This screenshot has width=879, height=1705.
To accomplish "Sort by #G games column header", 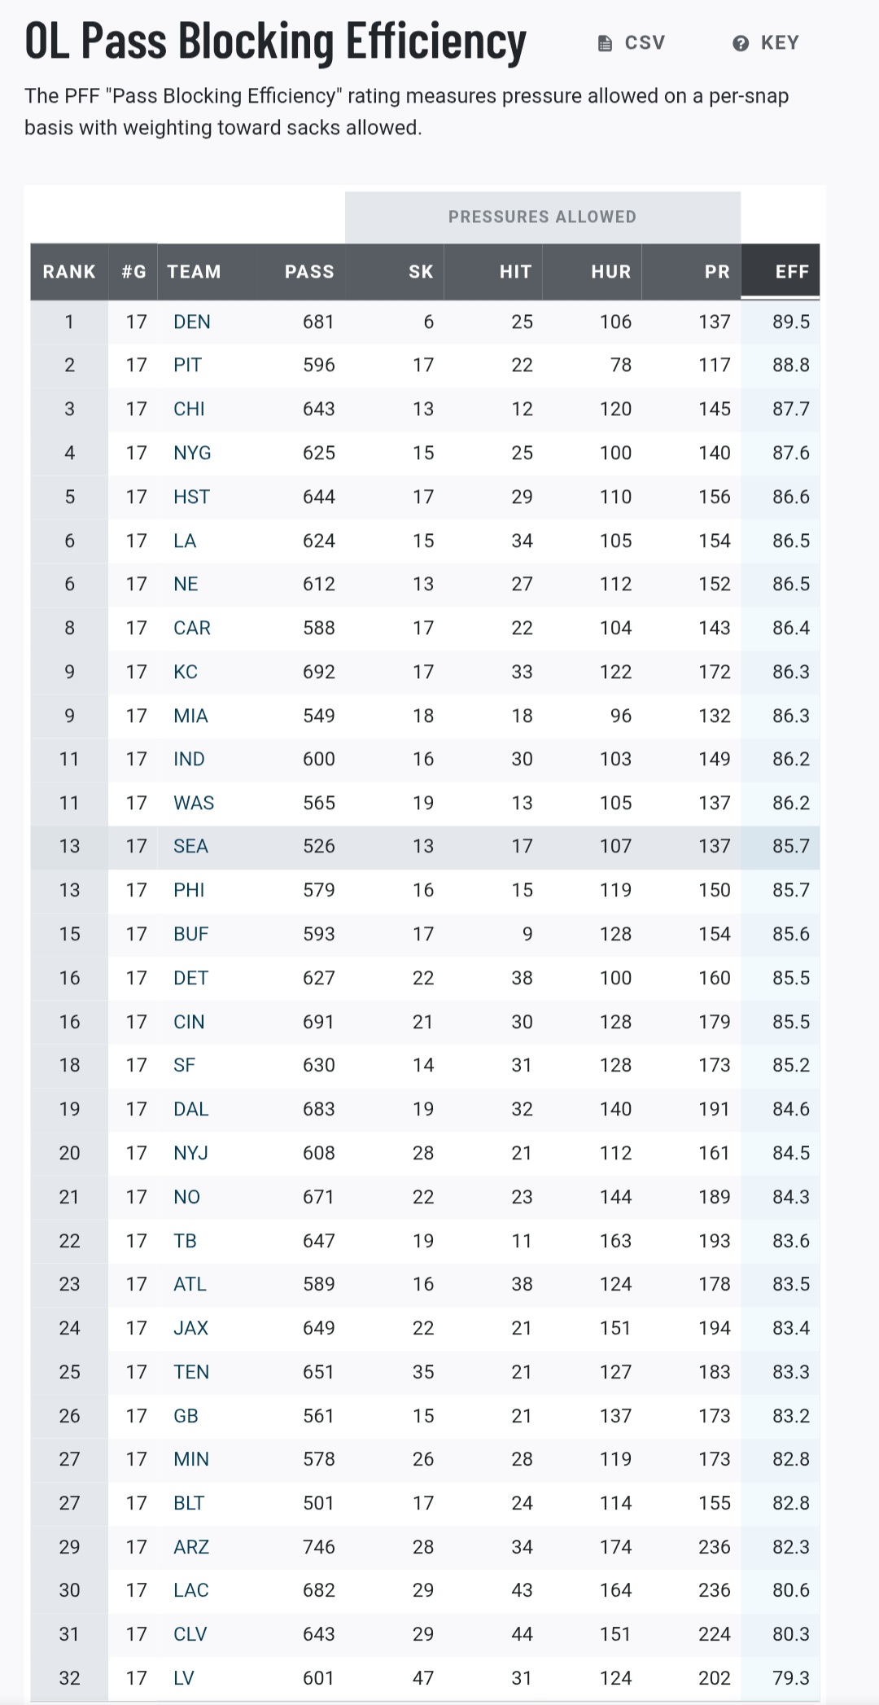I will pos(133,272).
